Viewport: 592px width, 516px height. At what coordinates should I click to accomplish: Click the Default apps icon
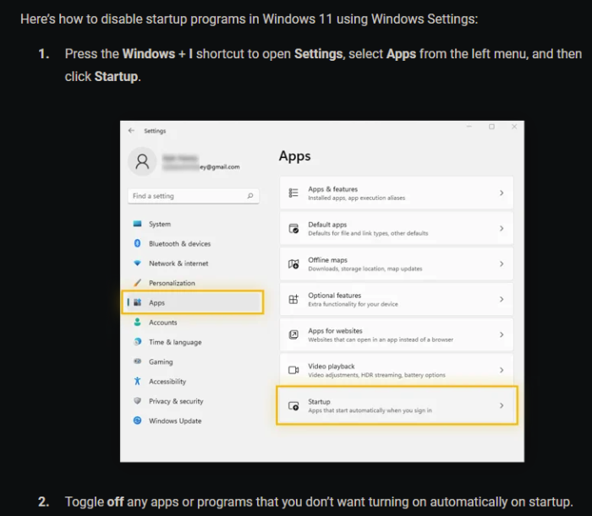293,228
